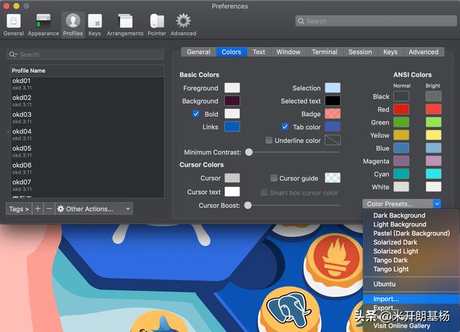
Task: Enable the Cursor guide checkbox
Action: [x=274, y=177]
